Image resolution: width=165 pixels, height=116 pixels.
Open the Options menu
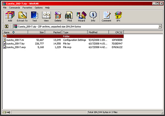[x=38, y=8]
